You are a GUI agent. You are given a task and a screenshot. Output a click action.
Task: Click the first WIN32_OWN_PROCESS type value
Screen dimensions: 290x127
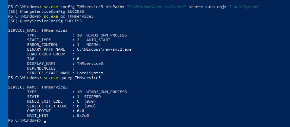point(107,35)
